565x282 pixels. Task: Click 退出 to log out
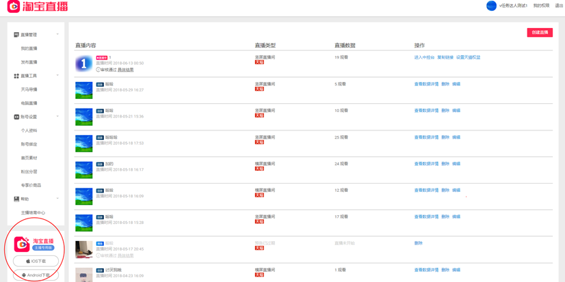point(560,5)
